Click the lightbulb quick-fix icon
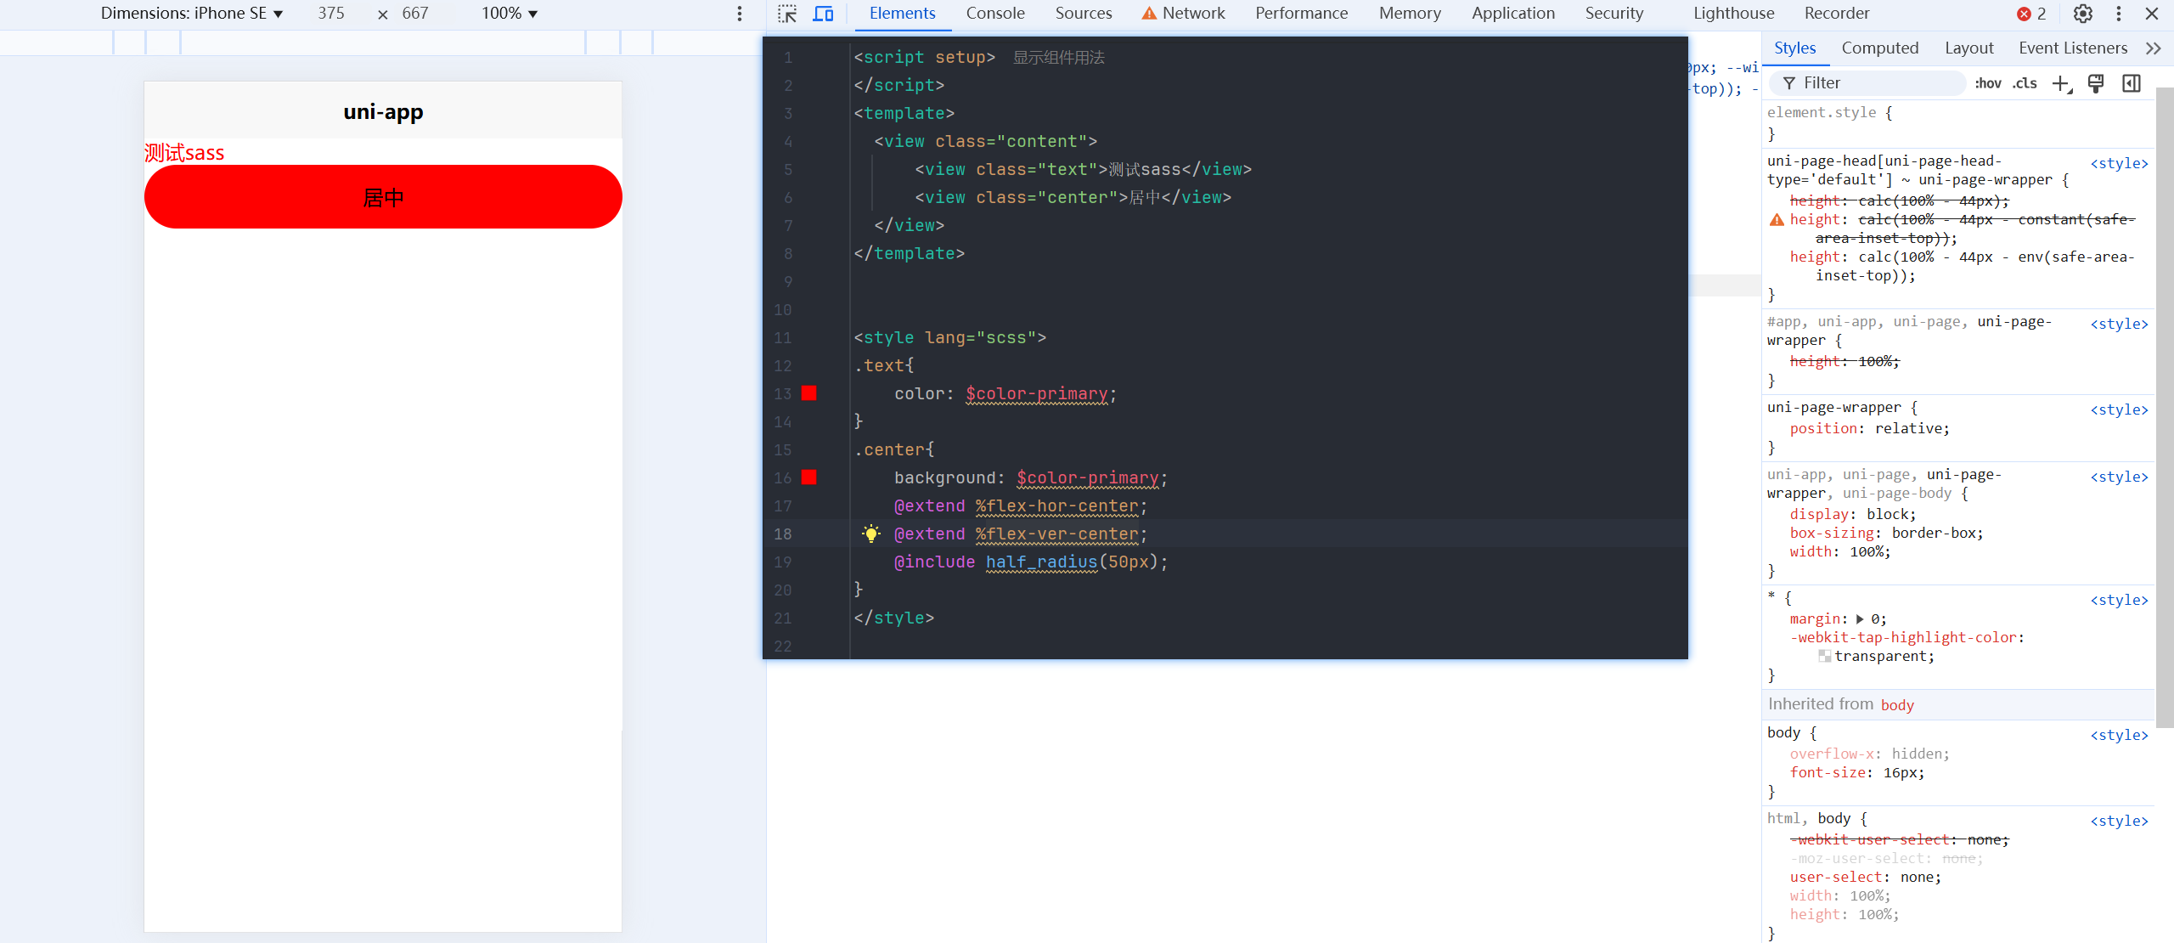 pos(870,534)
